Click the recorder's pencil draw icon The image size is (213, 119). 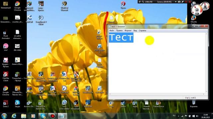point(183,2)
